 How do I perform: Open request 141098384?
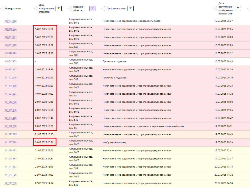pyautogui.click(x=11, y=159)
